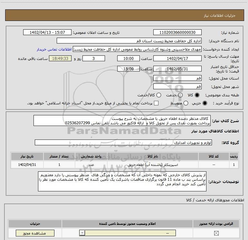
Task: Click the need number field 1102003660000030
Action: [x=177, y=32]
